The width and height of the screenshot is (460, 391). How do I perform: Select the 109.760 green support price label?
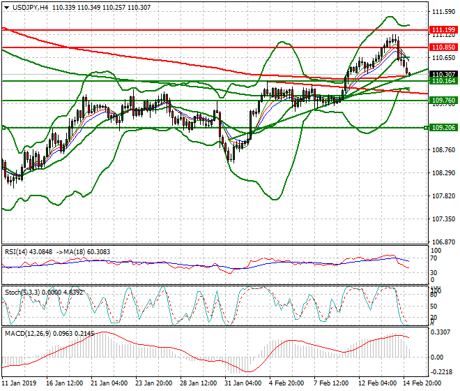tap(443, 101)
